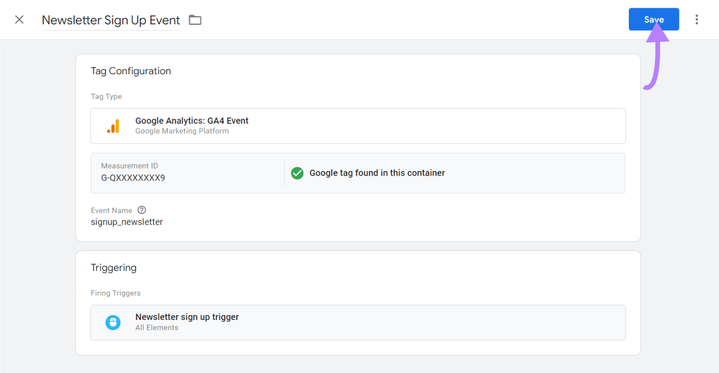This screenshot has width=719, height=373.
Task: Select the Firing Triggers label
Action: tap(115, 293)
